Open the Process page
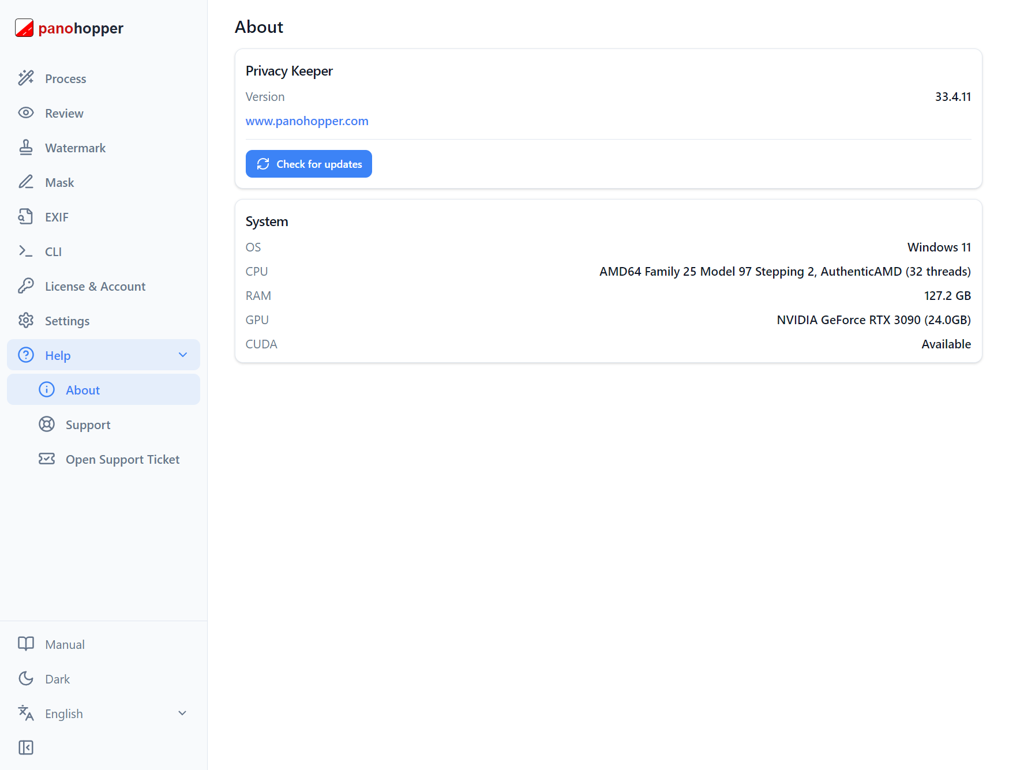1009x770 pixels. coord(103,78)
